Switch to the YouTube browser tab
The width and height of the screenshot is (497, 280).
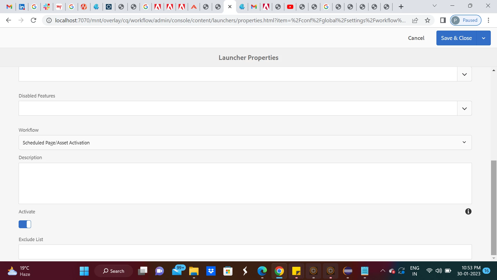point(290,7)
